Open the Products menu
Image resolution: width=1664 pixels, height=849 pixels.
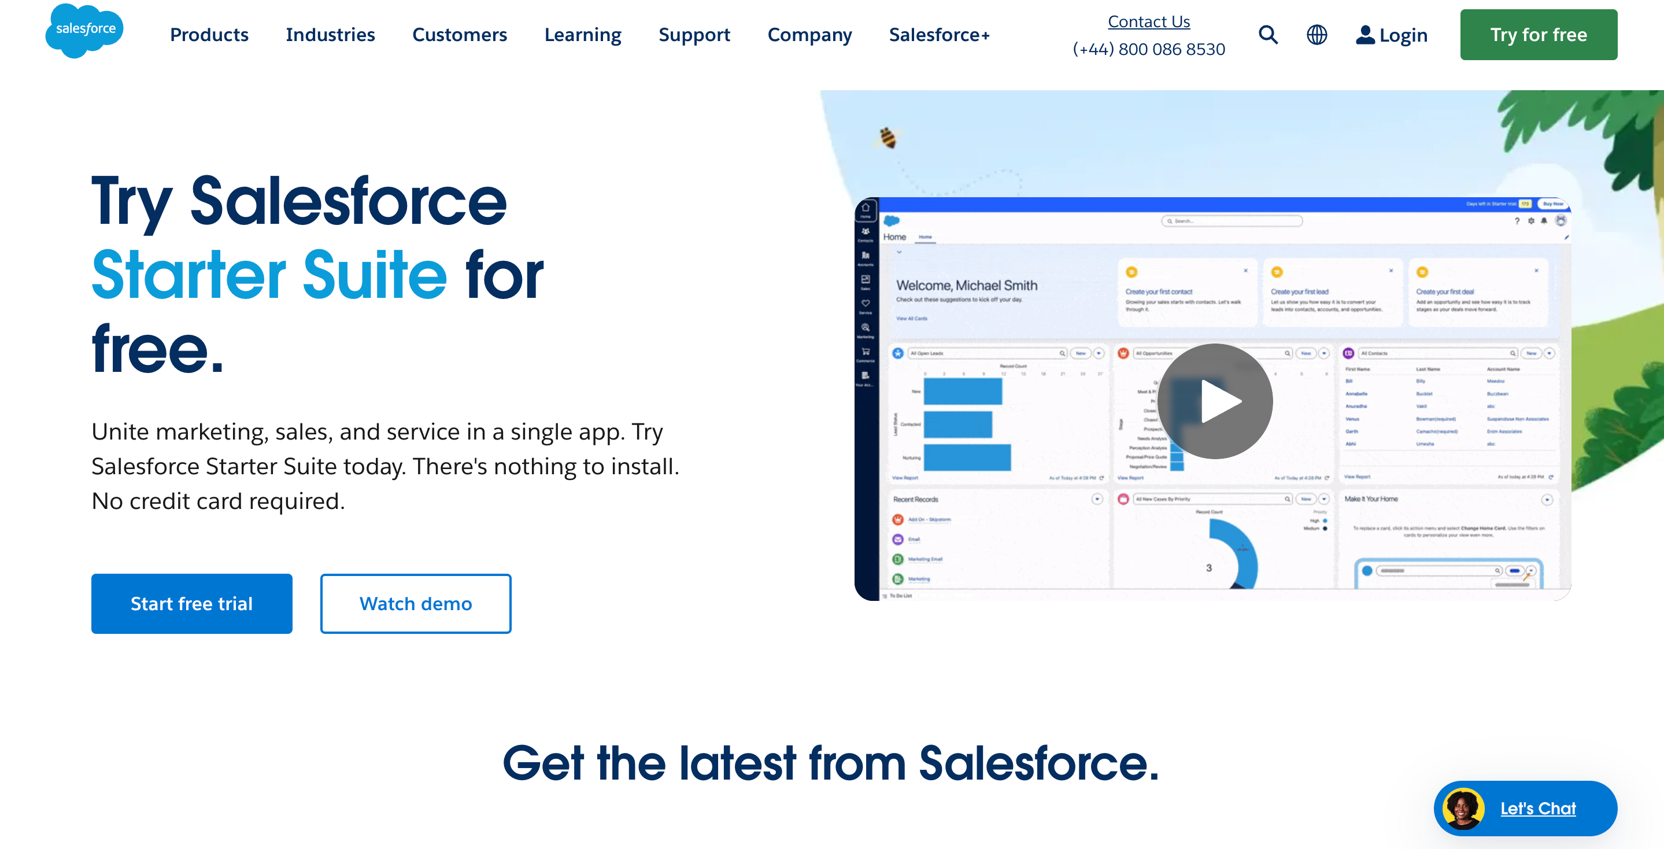[x=209, y=34]
